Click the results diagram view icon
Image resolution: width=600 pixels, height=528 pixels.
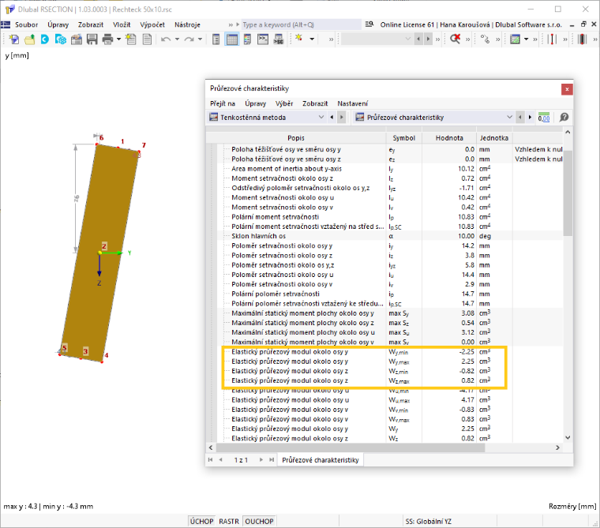(x=515, y=39)
